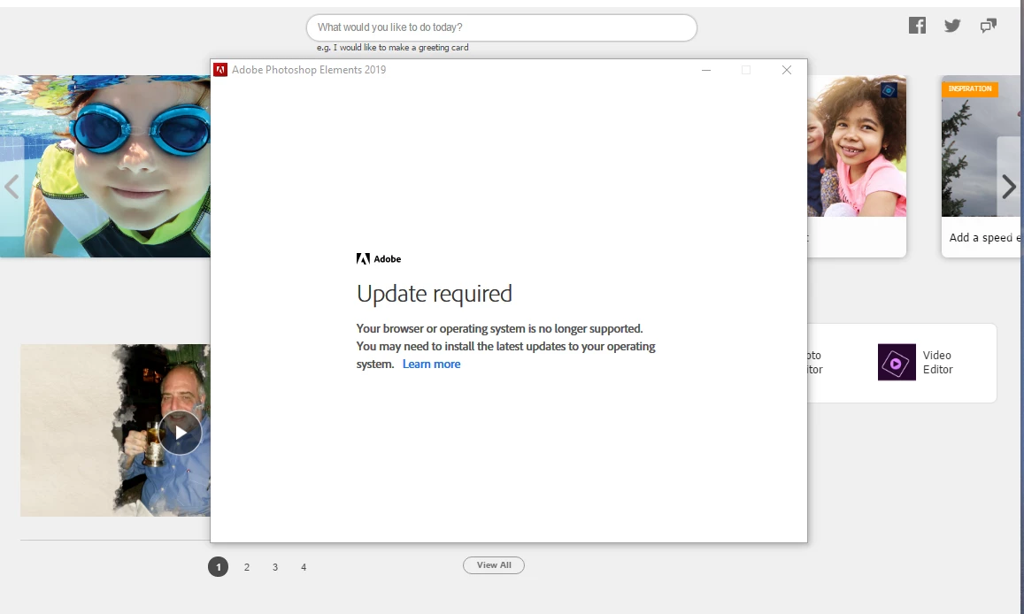This screenshot has height=614, width=1024.
Task: Click the Premiere Elements badge on girl photo
Action: click(889, 91)
